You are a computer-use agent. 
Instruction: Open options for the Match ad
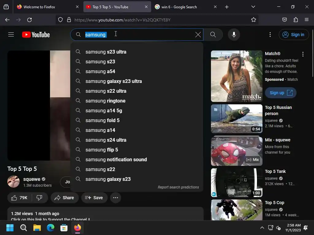click(303, 54)
